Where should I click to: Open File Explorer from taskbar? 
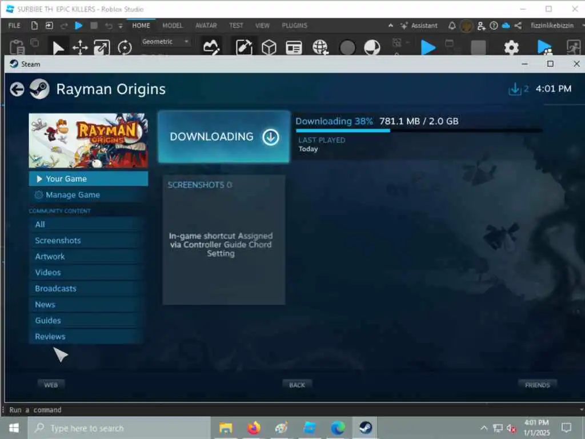tap(226, 428)
